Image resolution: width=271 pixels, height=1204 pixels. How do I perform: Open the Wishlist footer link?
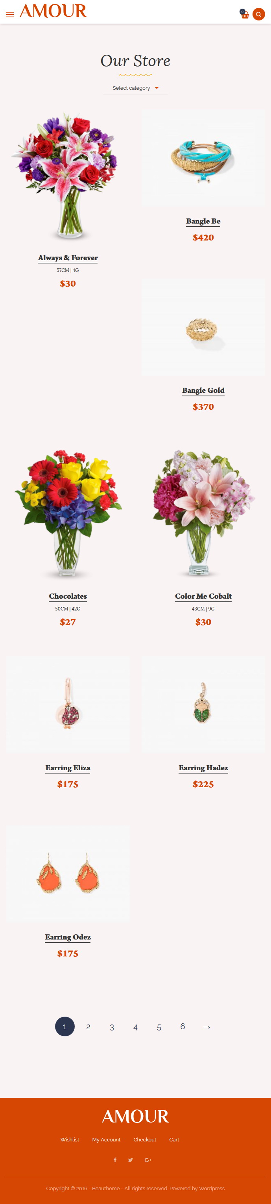tap(70, 1139)
